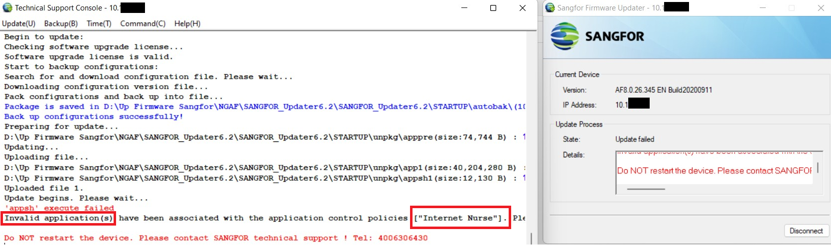The height and width of the screenshot is (246, 831).
Task: Maximize the Technical Support Console window
Action: (x=493, y=8)
